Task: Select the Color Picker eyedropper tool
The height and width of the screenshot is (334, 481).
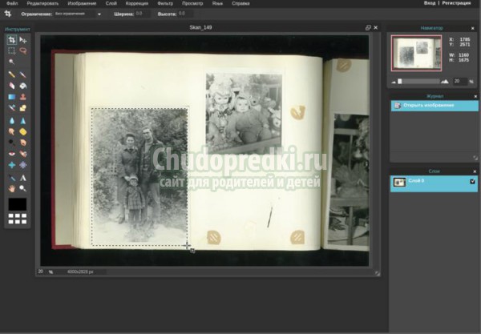Action: (12, 178)
